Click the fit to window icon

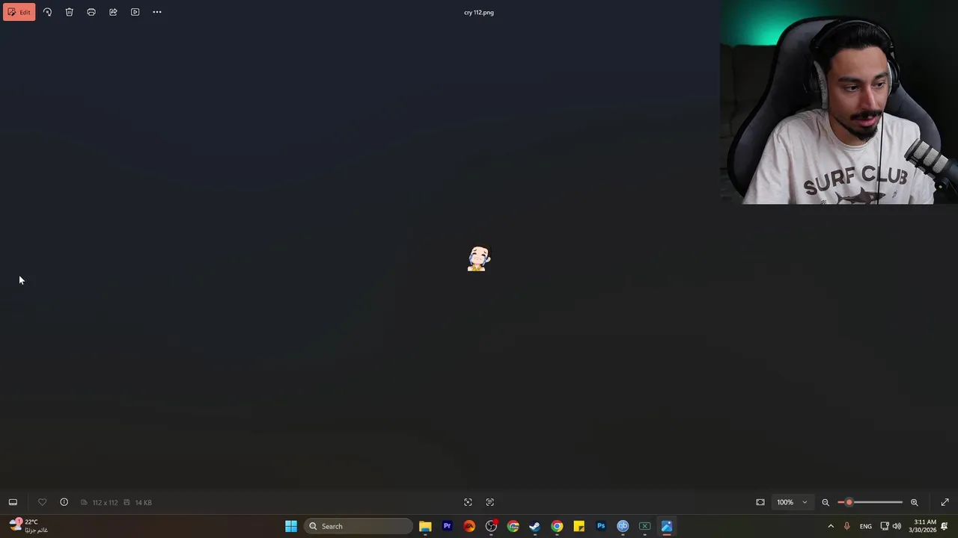[760, 502]
